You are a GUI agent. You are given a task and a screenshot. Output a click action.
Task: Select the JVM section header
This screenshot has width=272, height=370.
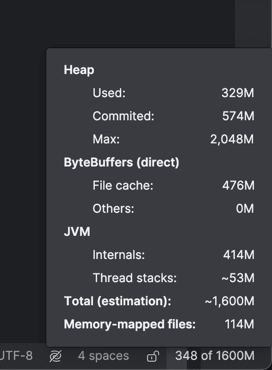[77, 232]
